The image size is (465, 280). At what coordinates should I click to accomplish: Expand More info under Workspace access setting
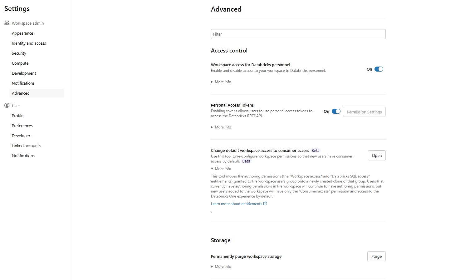221,82
